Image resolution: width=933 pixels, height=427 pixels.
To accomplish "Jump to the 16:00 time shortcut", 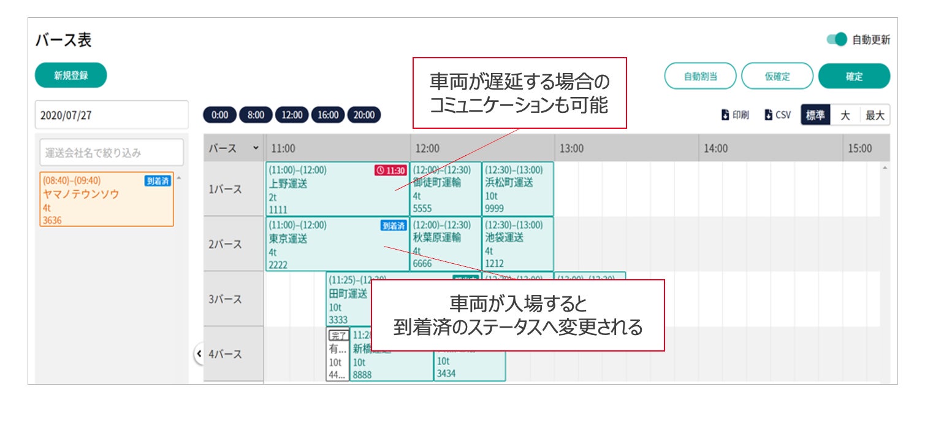I will coord(328,115).
